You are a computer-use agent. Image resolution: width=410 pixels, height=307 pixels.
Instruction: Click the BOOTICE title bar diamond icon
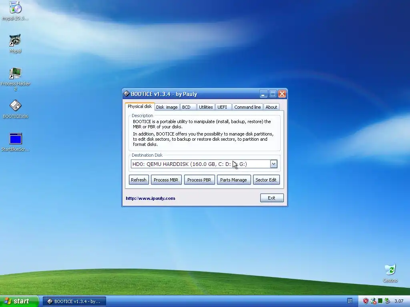(x=126, y=94)
